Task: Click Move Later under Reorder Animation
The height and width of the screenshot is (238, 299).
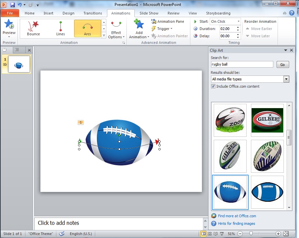Action: pyautogui.click(x=258, y=36)
